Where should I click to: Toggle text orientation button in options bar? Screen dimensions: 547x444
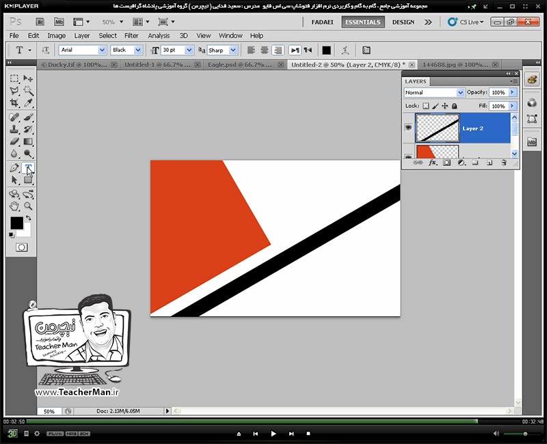point(45,50)
